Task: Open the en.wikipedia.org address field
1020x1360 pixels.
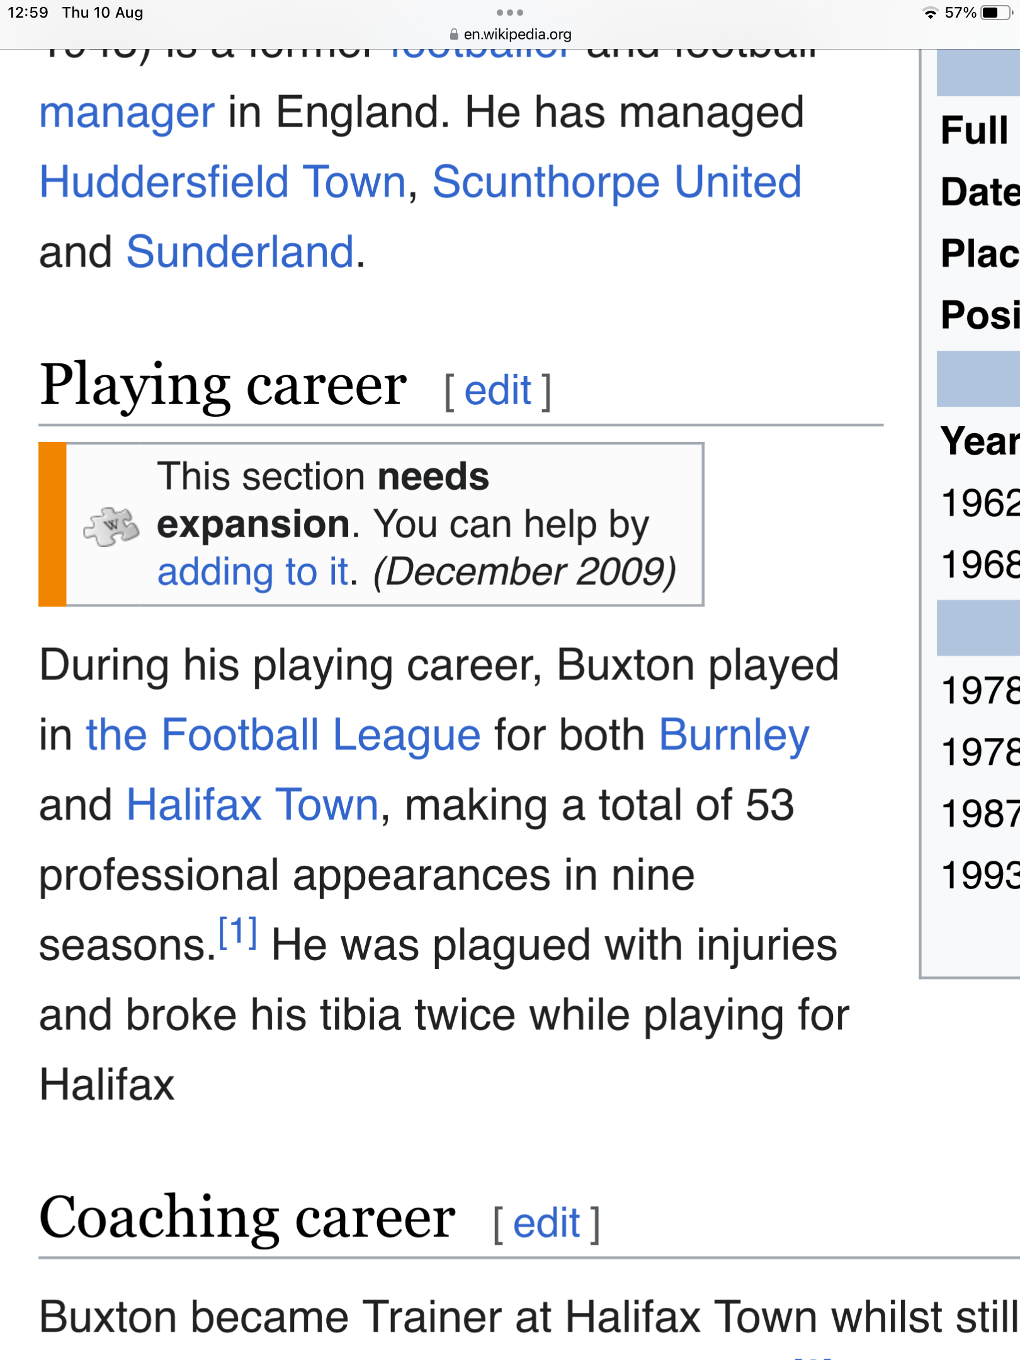Action: (x=517, y=35)
